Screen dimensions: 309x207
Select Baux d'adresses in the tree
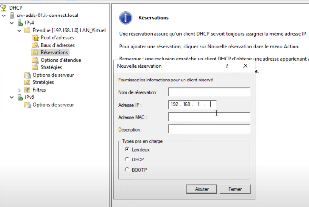(58, 45)
